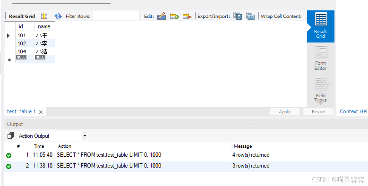Click green success icon of query 2
The height and width of the screenshot is (186, 368).
tap(9, 166)
